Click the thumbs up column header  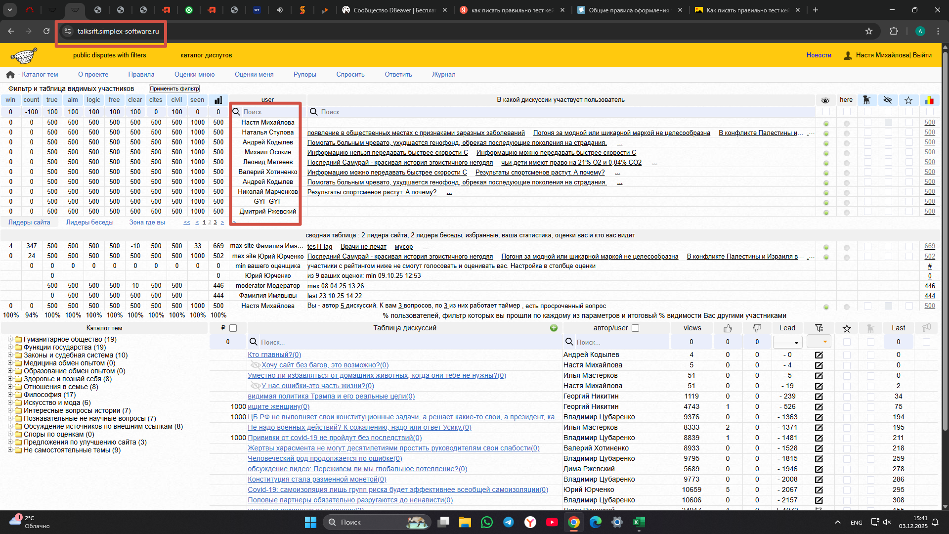(728, 328)
